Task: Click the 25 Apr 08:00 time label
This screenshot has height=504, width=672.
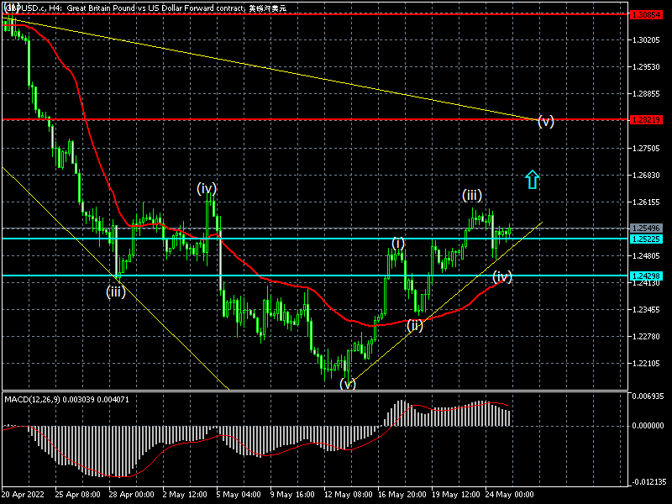Action: (x=77, y=494)
